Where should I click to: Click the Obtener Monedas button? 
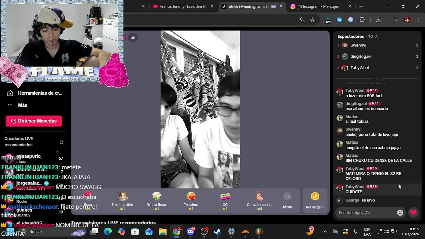(34, 121)
